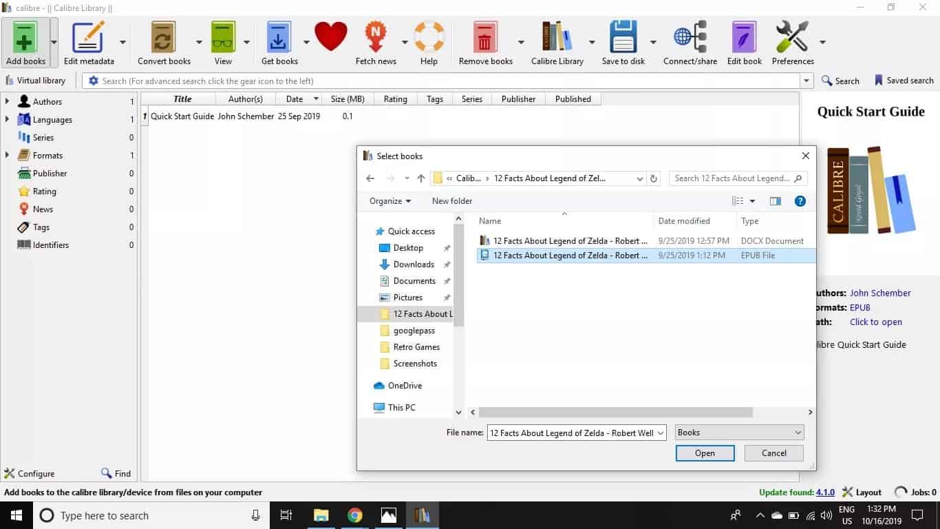
Task: Expand the search history dropdown
Action: (807, 81)
